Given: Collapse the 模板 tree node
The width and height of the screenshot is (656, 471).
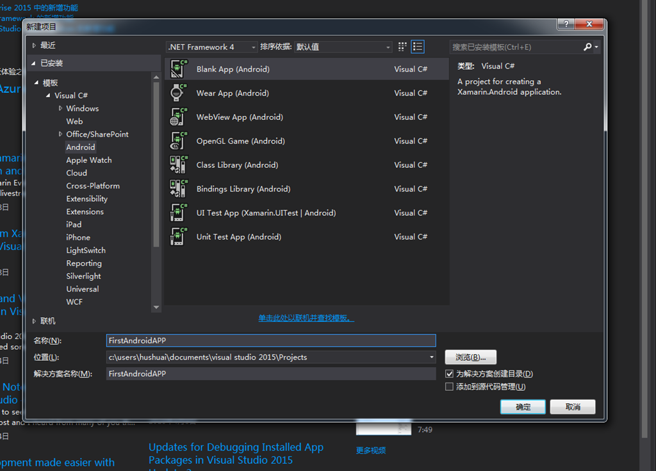Looking at the screenshot, I should [37, 83].
